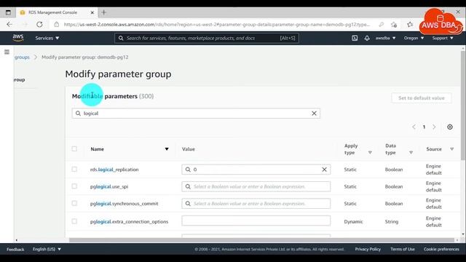Click the vertical page scrollbar

tap(463, 106)
